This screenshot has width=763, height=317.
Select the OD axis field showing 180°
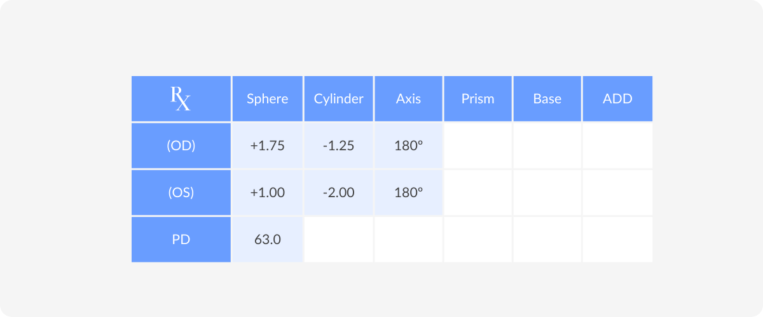(x=409, y=146)
